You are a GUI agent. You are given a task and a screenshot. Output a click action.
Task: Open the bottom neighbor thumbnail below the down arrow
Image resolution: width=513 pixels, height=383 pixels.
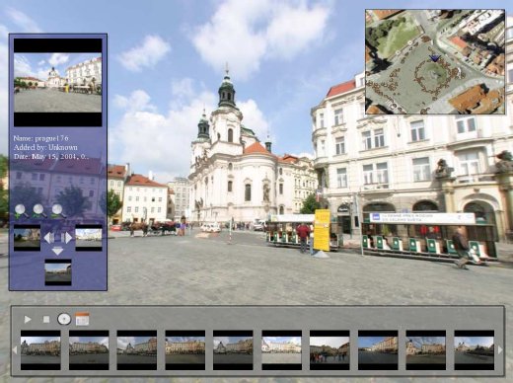pos(58,272)
